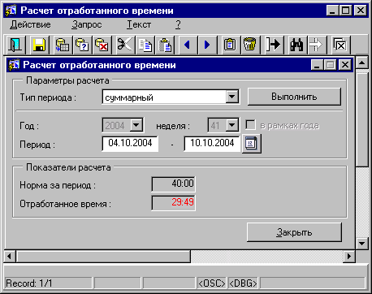Click the database question mark query icon

[x=82, y=45]
